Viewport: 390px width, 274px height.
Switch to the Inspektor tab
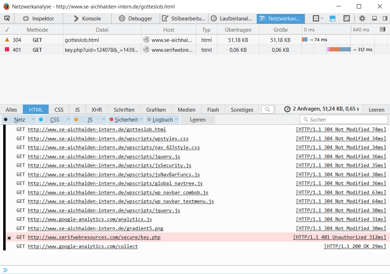[x=39, y=19]
